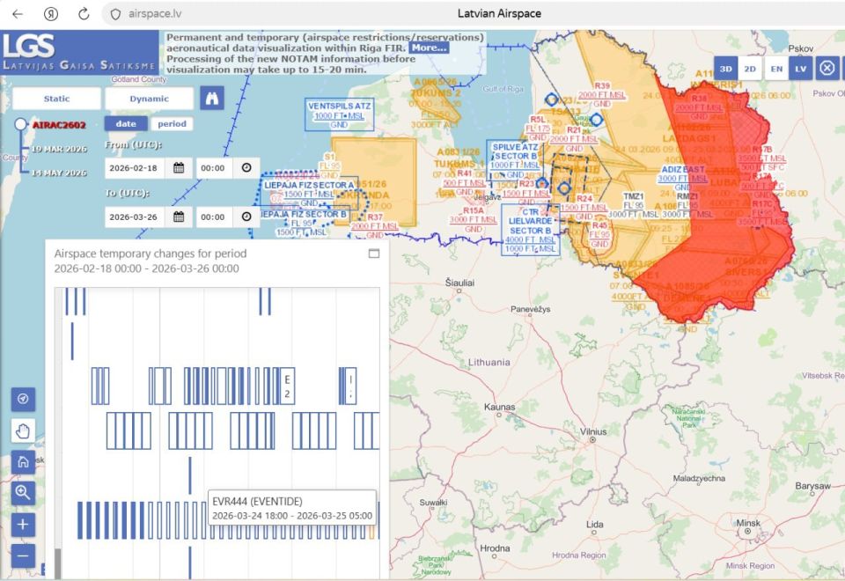Screen dimensions: 845x581
Task: Open the To time clock picker
Action: click(246, 217)
